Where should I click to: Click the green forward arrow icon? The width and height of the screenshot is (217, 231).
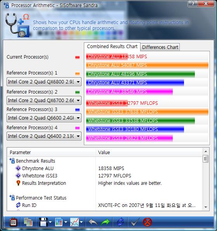105,222
